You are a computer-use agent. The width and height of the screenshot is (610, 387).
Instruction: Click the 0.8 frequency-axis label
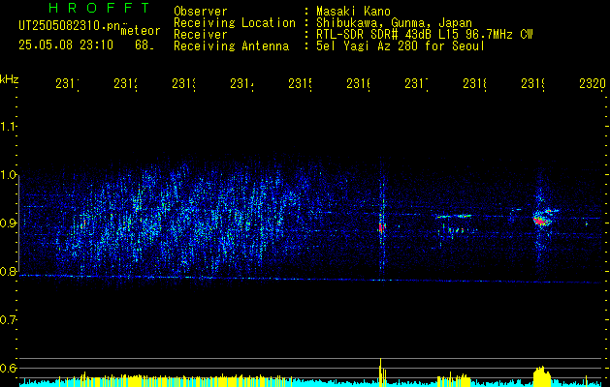pos(8,271)
